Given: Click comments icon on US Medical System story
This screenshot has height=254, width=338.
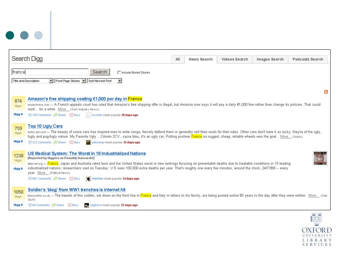Looking at the screenshot, I should click(x=30, y=179).
